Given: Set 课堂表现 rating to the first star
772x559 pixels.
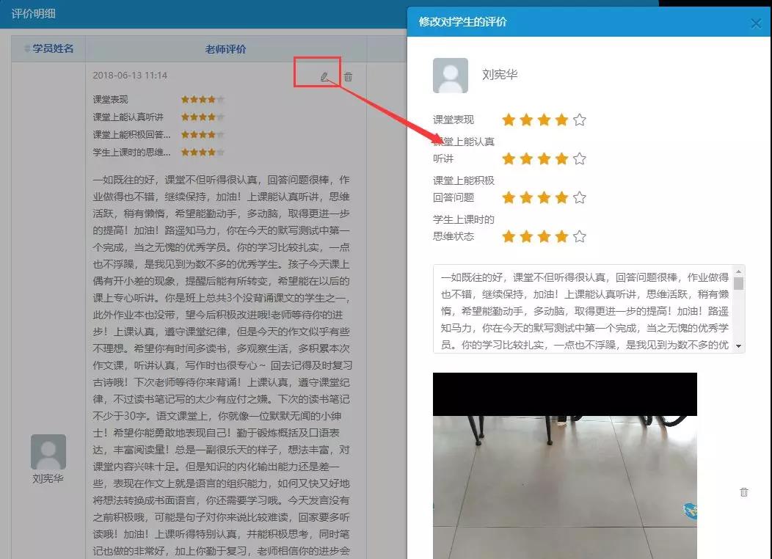Looking at the screenshot, I should 509,120.
